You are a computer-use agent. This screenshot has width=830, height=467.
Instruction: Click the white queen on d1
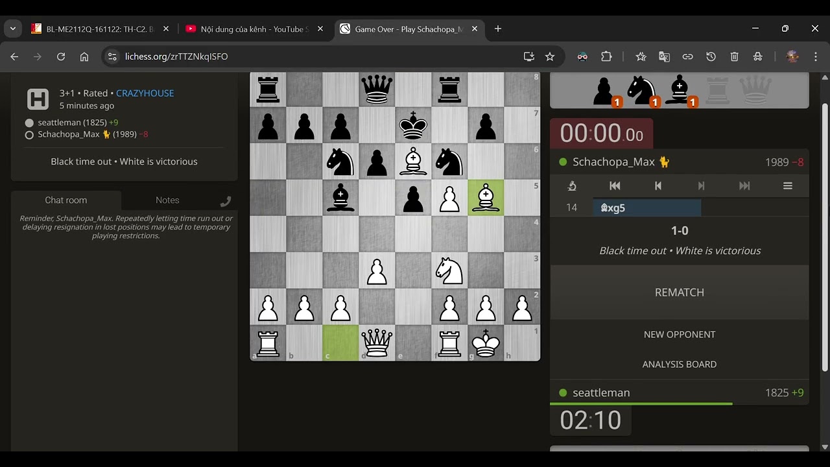[x=377, y=342]
